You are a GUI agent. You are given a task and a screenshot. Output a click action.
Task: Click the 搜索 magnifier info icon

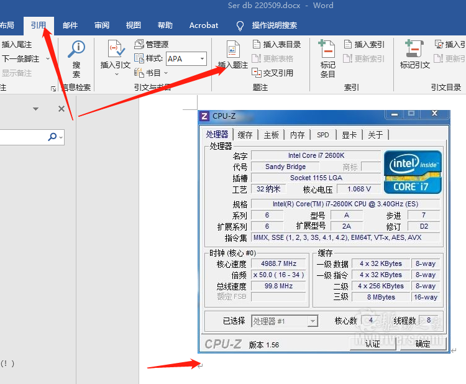[x=76, y=49]
